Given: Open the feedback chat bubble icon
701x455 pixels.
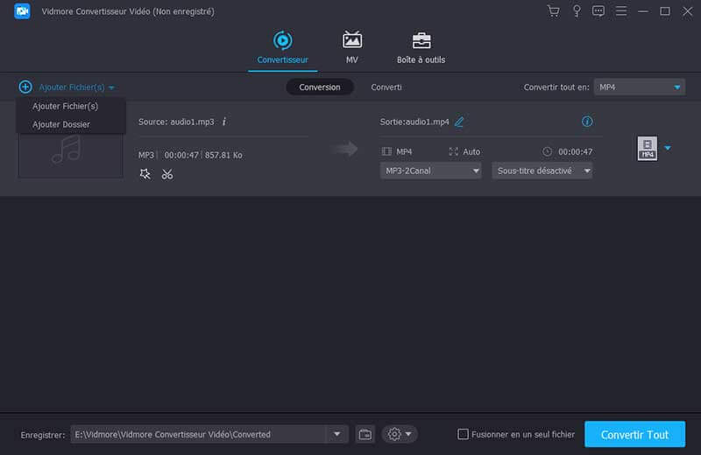Looking at the screenshot, I should [x=598, y=11].
